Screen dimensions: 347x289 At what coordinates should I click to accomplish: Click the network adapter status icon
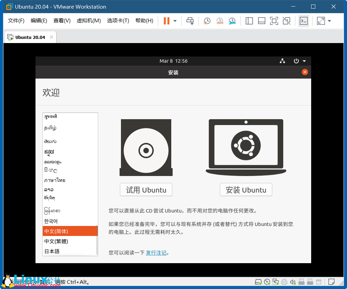276,282
